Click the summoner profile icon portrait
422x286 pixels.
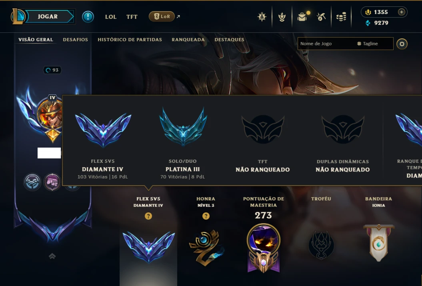50,114
